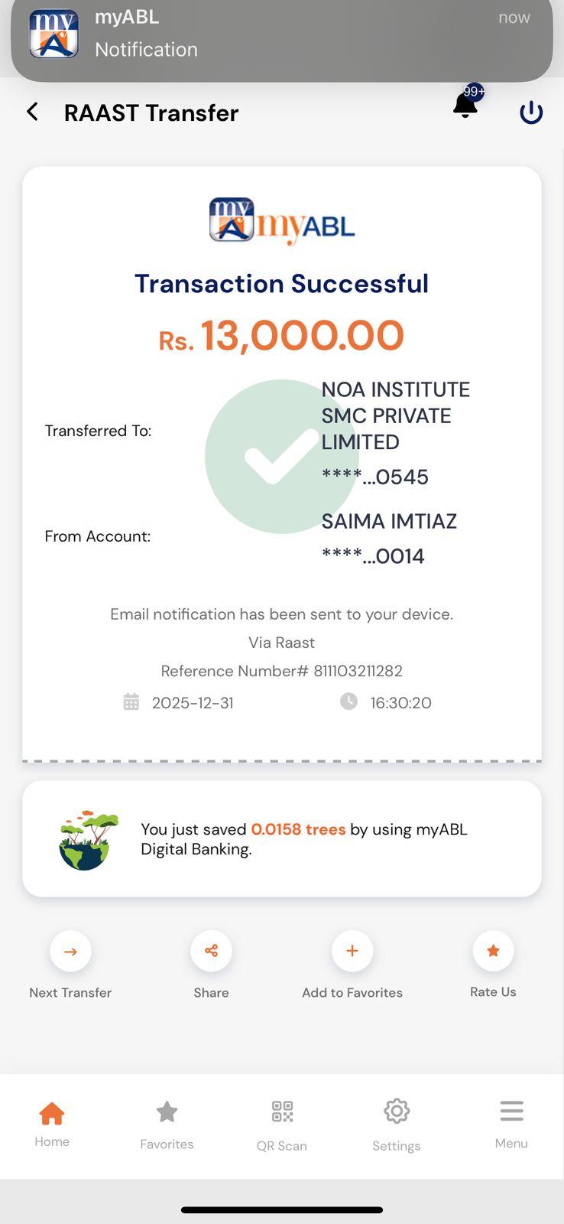Tap the reference number 811103211282
Image resolution: width=564 pixels, height=1224 pixels.
click(358, 671)
